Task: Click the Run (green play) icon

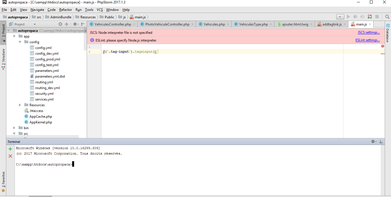Action: pos(348,17)
